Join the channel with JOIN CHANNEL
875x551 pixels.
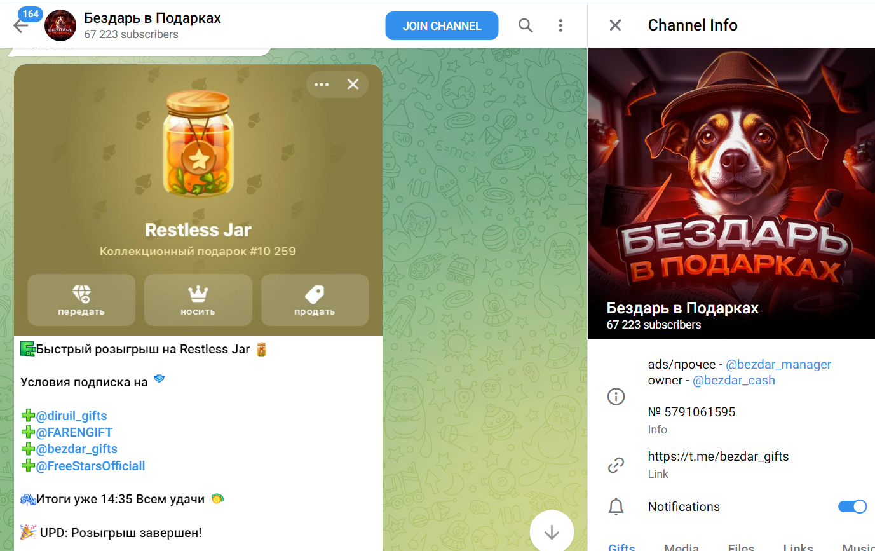(x=442, y=26)
